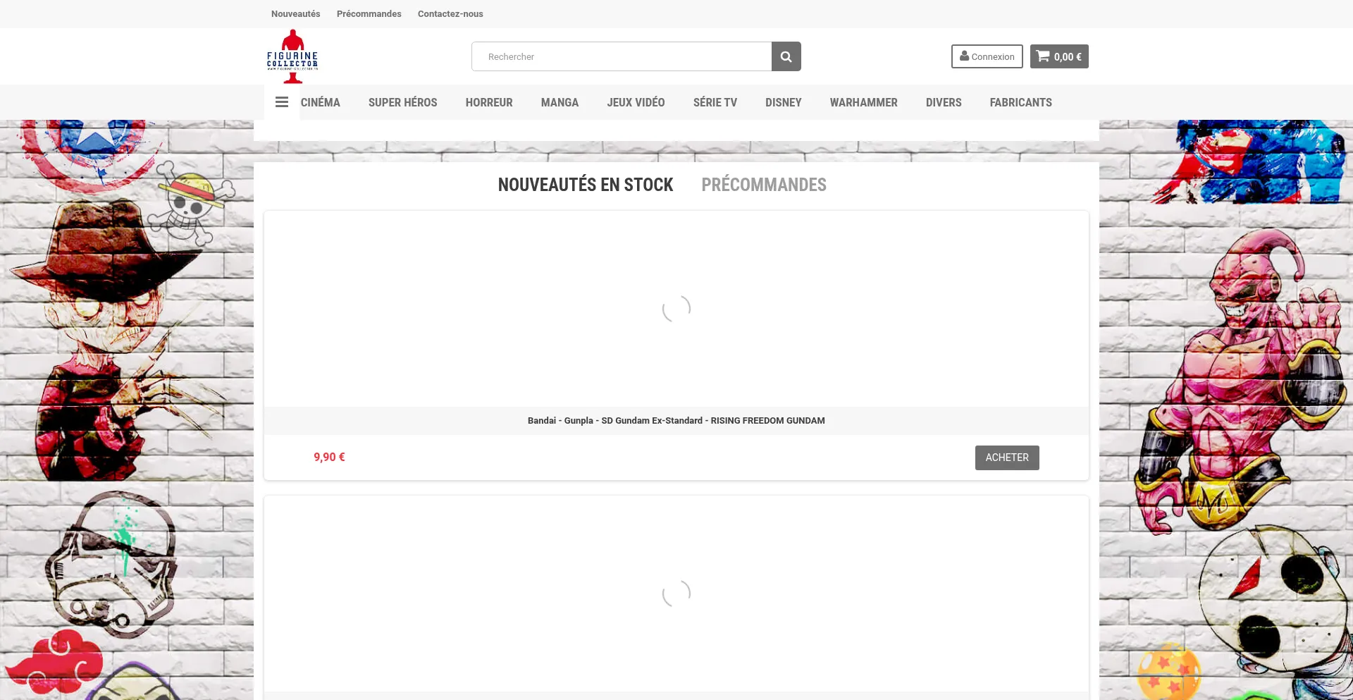Open the DIVERS category menu
This screenshot has height=700, width=1353.
(944, 102)
